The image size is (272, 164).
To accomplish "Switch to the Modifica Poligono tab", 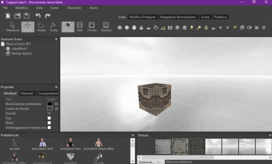I will 143,17.
